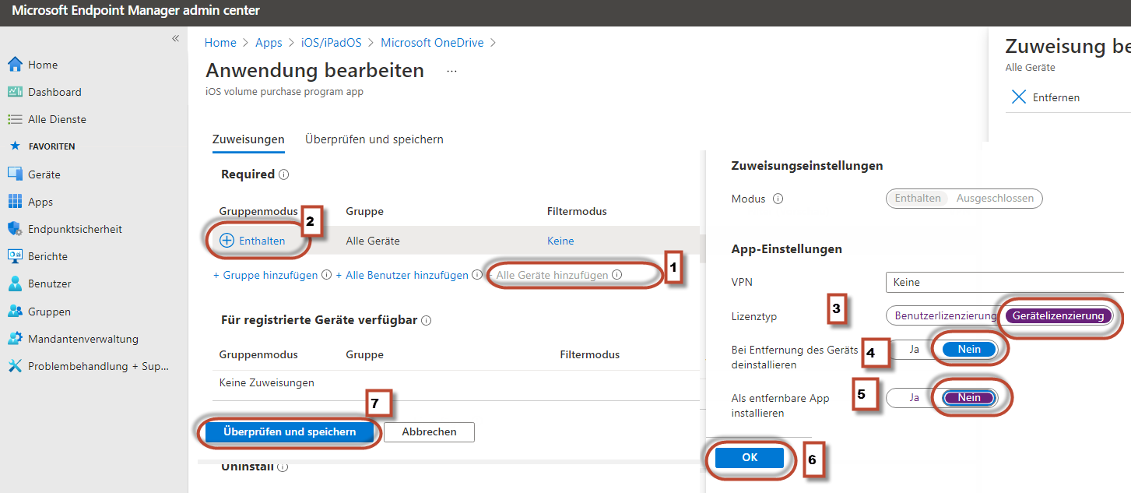1131x493 pixels.
Task: Click Entfernen in the Zuweisung panel
Action: [x=1045, y=97]
